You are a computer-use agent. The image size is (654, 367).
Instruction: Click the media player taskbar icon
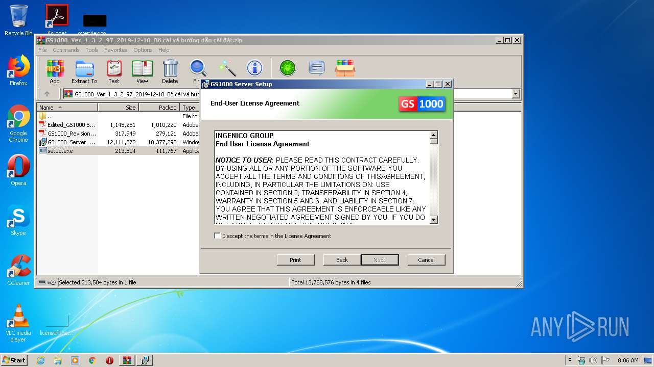75,360
